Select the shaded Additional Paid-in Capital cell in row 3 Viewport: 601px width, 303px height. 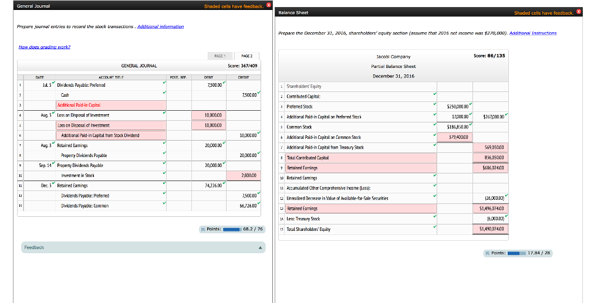[110, 105]
